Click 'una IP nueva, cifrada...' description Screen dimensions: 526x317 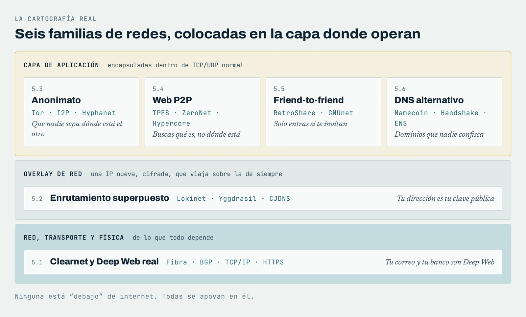[186, 174]
